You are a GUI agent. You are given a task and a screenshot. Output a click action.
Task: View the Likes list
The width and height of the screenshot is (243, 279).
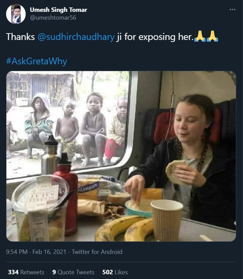point(121,272)
